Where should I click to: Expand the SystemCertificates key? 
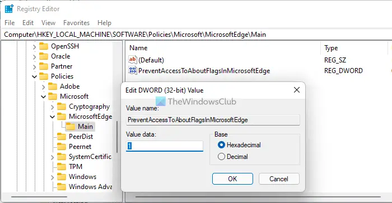click(x=52, y=157)
